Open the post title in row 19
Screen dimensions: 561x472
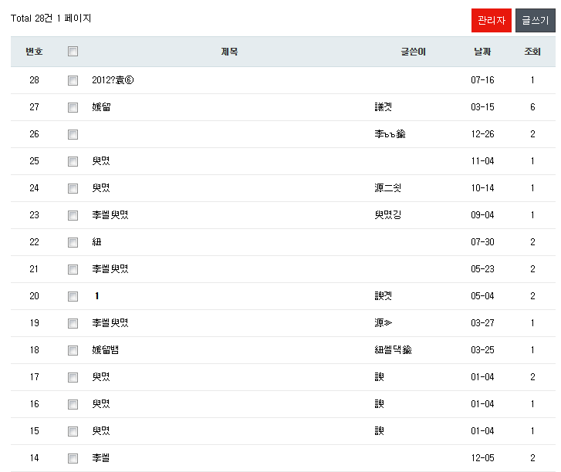click(x=110, y=323)
